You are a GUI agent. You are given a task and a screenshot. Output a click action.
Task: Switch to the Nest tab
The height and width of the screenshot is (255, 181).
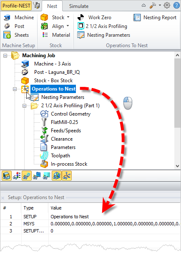(52, 6)
